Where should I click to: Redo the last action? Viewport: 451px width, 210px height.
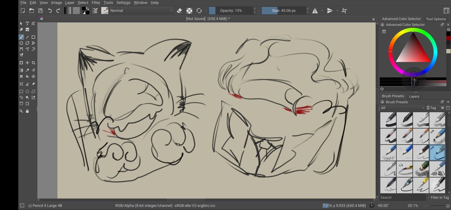(58, 10)
